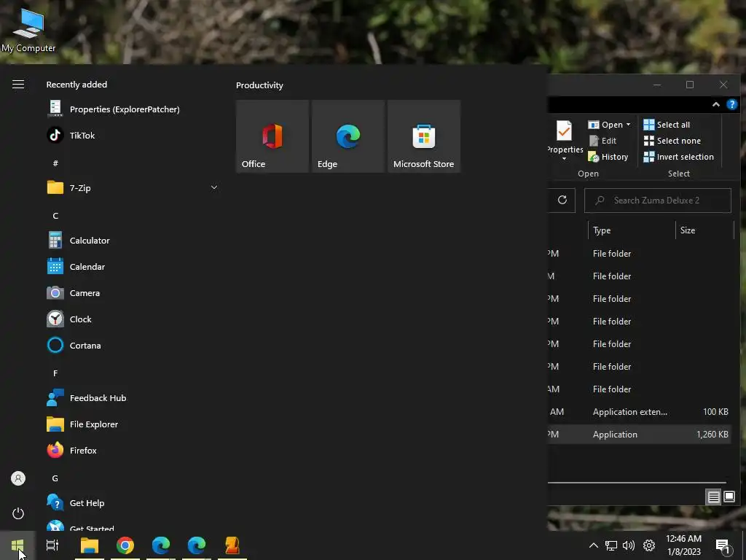746x560 pixels.
Task: Open the clock showing 12:46 AM
Action: (x=683, y=545)
